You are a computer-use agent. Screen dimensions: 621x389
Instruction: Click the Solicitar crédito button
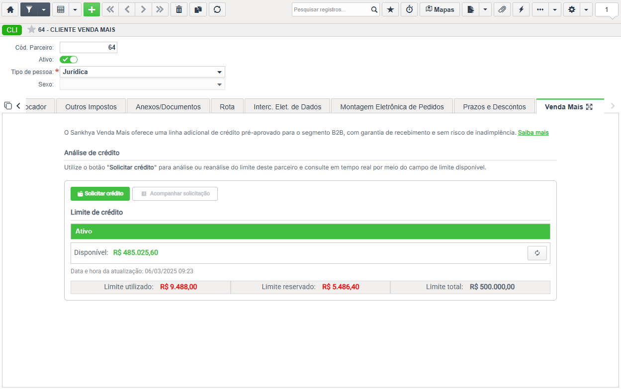(x=100, y=194)
